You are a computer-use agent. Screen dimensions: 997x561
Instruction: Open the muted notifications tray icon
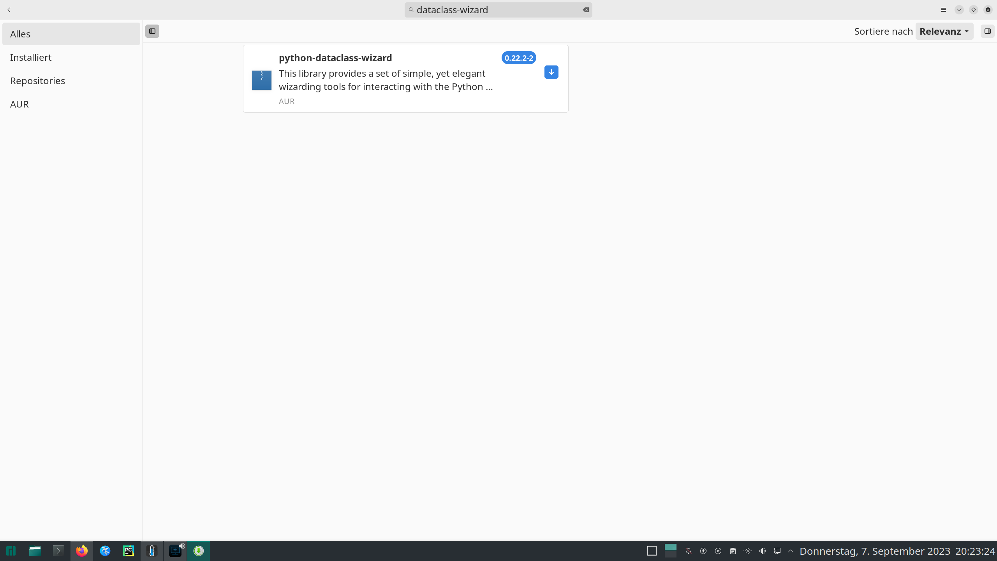[x=689, y=551]
